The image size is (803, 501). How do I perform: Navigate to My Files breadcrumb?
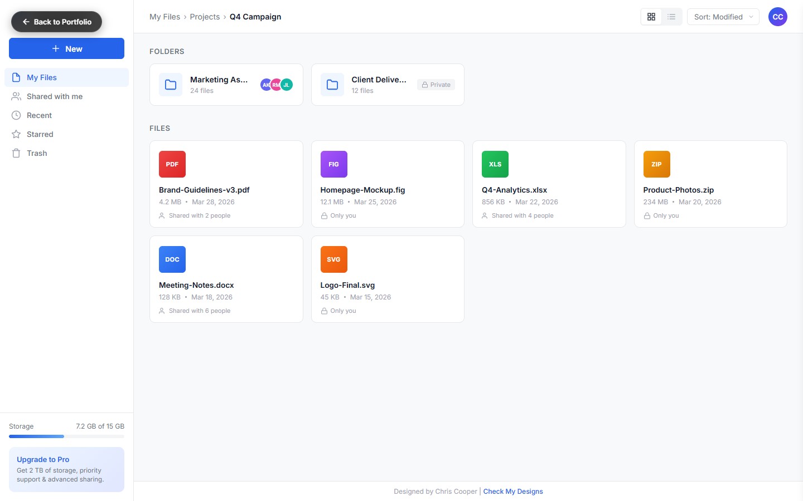pyautogui.click(x=165, y=17)
